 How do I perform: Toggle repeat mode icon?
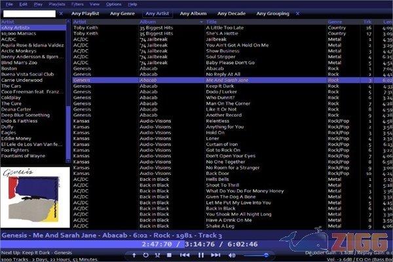click(x=146, y=255)
